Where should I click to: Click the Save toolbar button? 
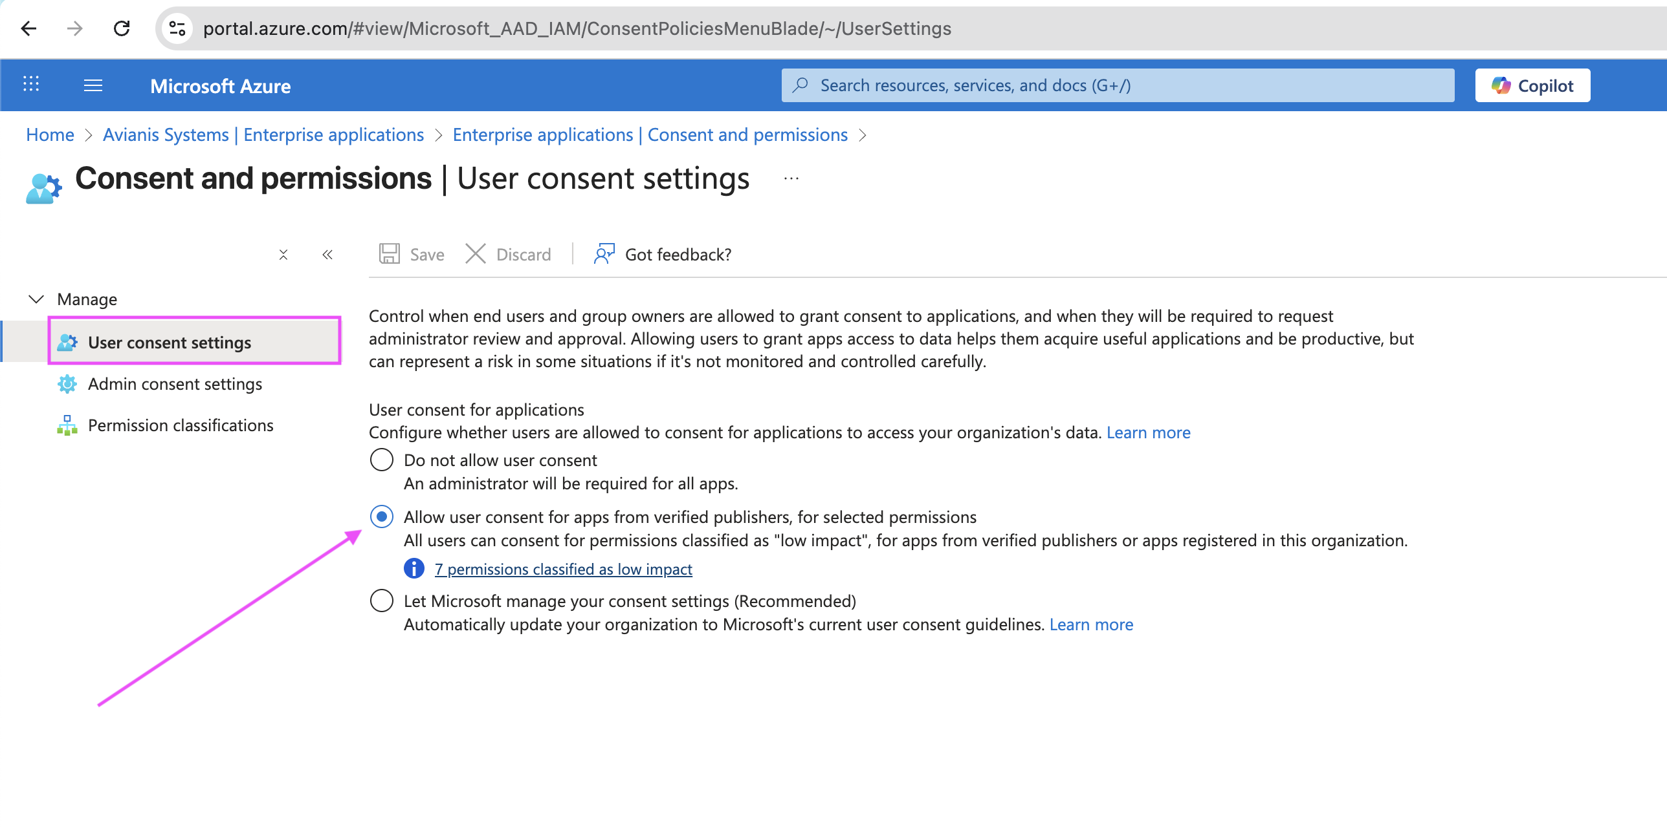(x=412, y=254)
